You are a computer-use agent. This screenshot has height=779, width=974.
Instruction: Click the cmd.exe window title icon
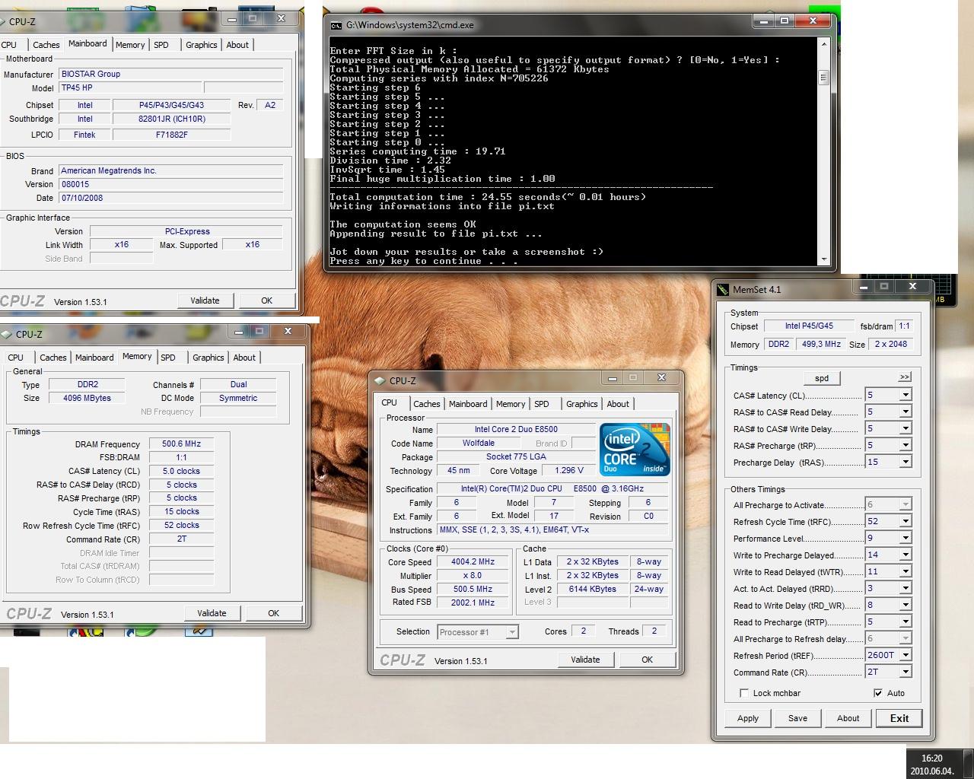tap(336, 25)
